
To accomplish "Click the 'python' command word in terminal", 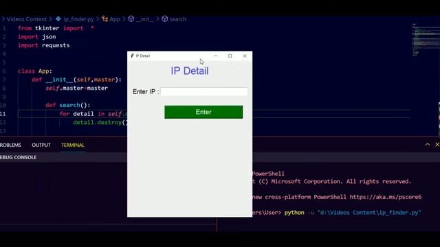I will coord(294,213).
